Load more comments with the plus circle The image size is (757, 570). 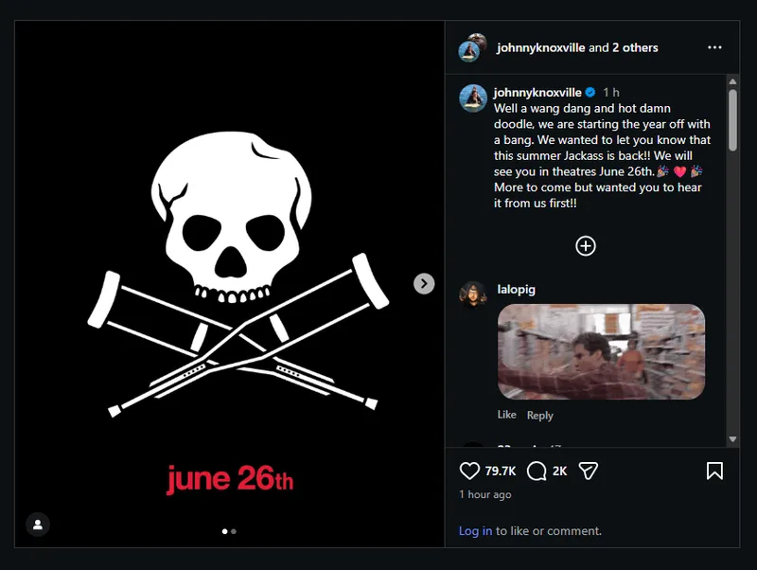tap(586, 246)
